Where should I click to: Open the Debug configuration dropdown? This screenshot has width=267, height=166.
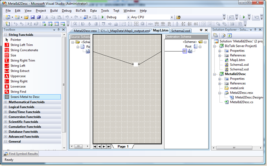pyautogui.click(x=128, y=17)
